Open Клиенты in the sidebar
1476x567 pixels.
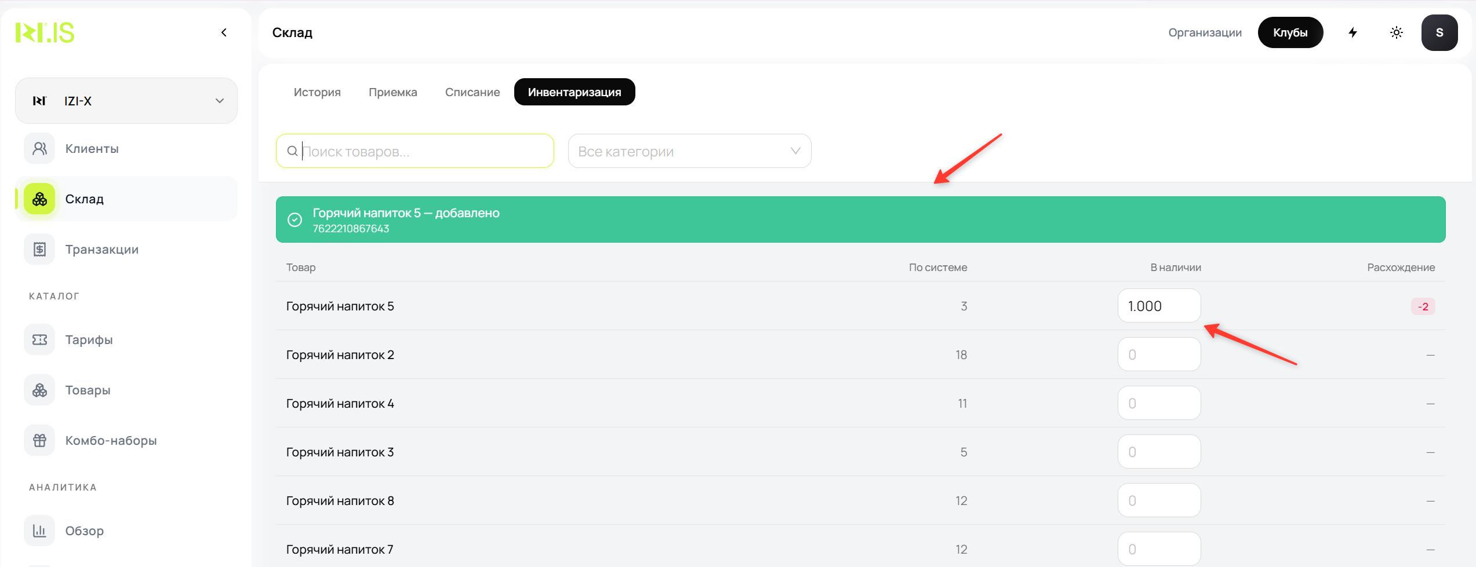(x=126, y=149)
